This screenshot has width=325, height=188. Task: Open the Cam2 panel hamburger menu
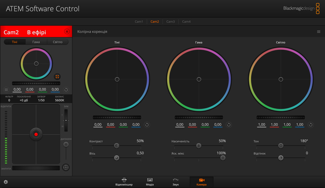point(6,90)
